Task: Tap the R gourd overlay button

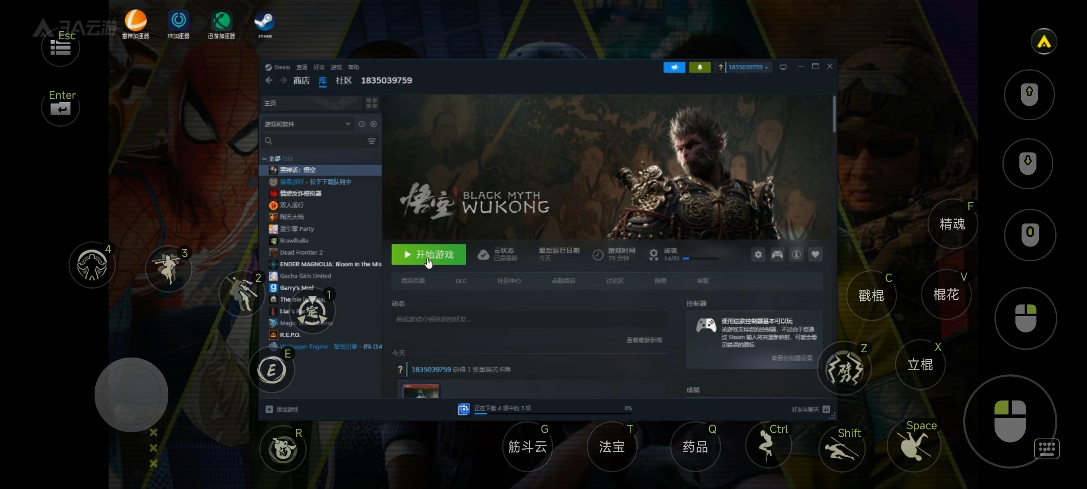Action: tap(283, 448)
